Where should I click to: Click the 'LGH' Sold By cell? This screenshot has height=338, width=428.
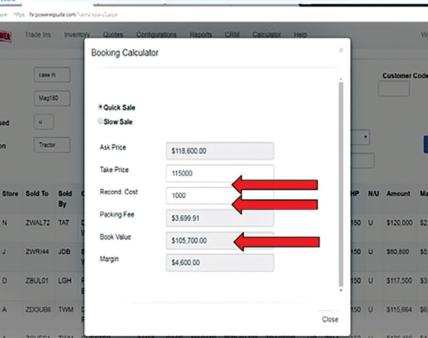coord(65,281)
